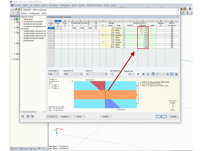
Task: Pick surface graphically next to Superfície dropdown
Action: pyautogui.click(x=81, y=74)
